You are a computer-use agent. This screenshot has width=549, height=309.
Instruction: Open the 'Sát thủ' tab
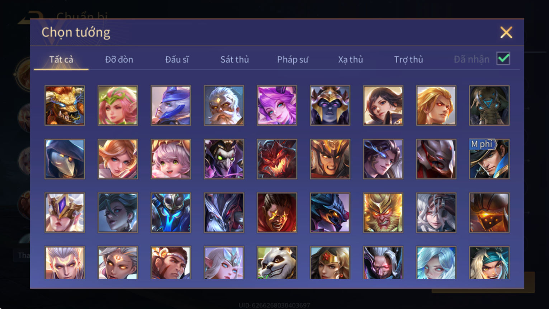[x=235, y=60]
